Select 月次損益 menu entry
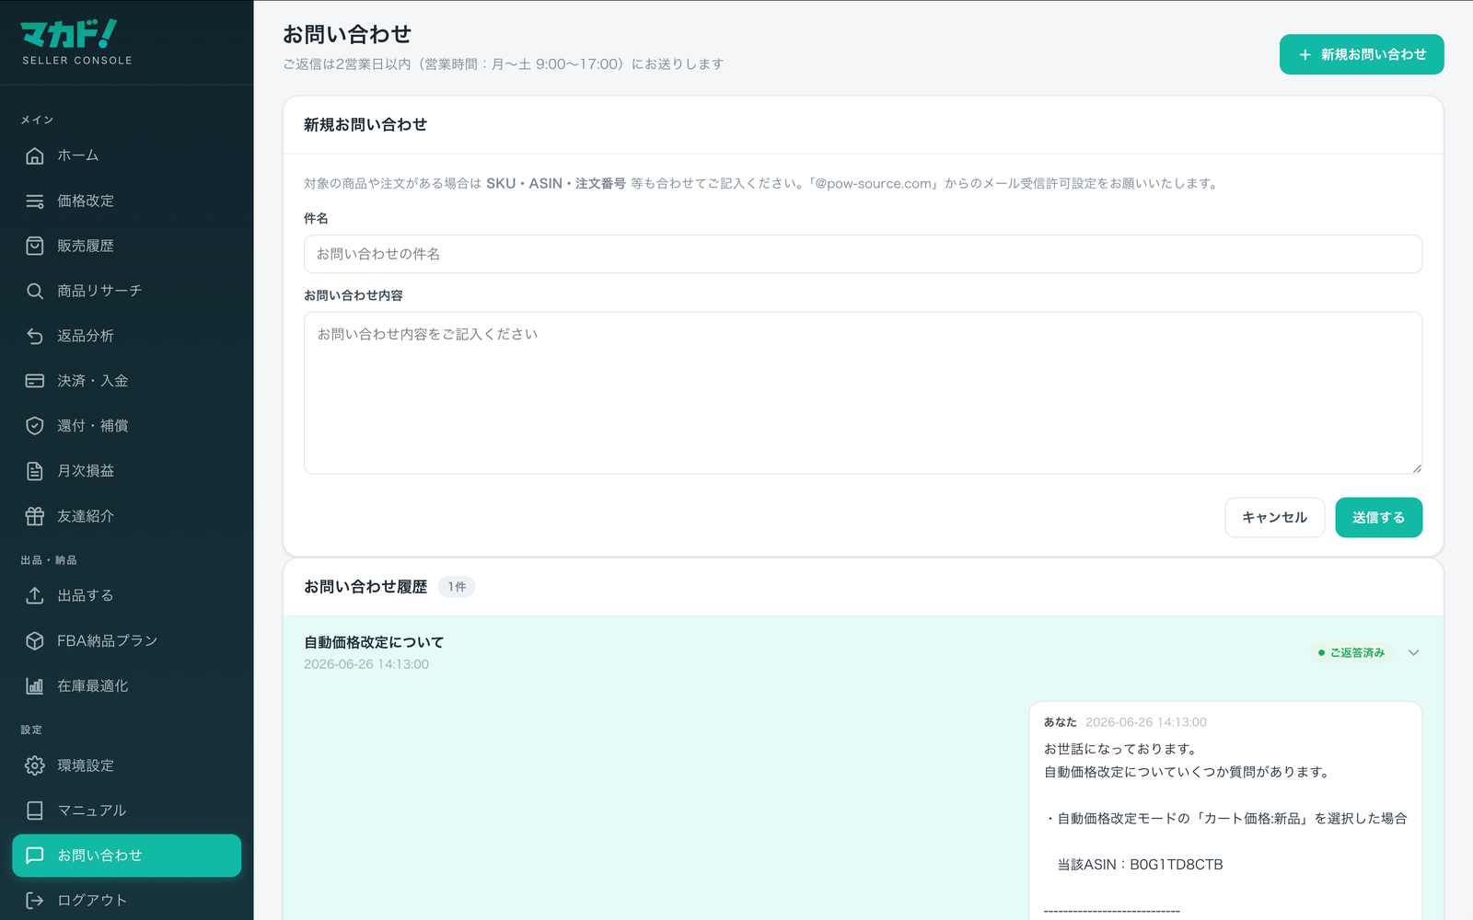1473x920 pixels. click(x=127, y=471)
